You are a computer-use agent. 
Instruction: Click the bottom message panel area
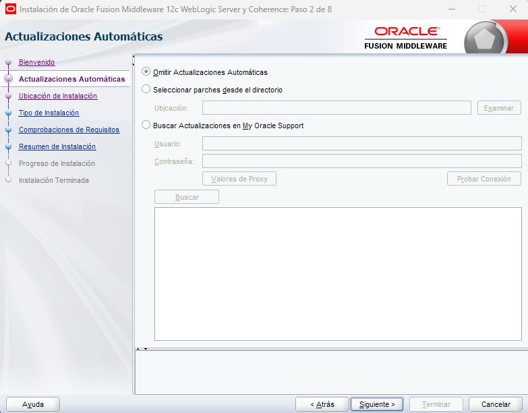(331, 373)
